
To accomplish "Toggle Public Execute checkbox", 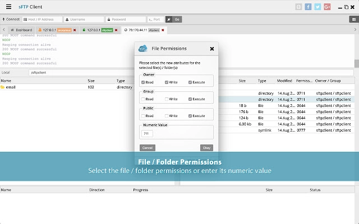I will [x=190, y=116].
